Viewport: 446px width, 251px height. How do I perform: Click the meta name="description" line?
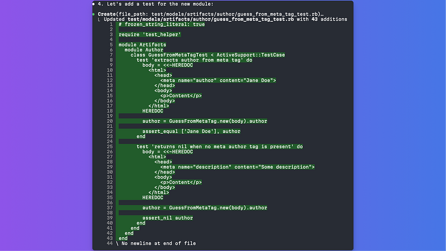point(237,167)
